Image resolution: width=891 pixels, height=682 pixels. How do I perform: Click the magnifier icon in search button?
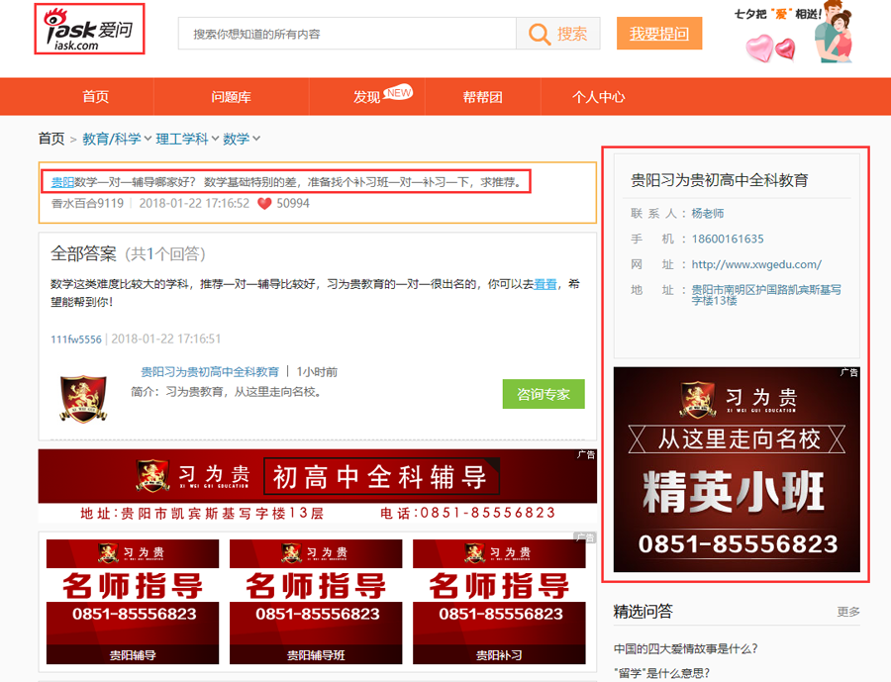[x=539, y=34]
